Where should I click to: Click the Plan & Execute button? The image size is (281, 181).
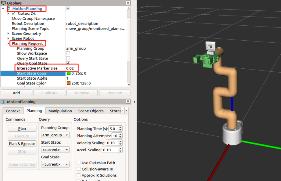pos(22,144)
